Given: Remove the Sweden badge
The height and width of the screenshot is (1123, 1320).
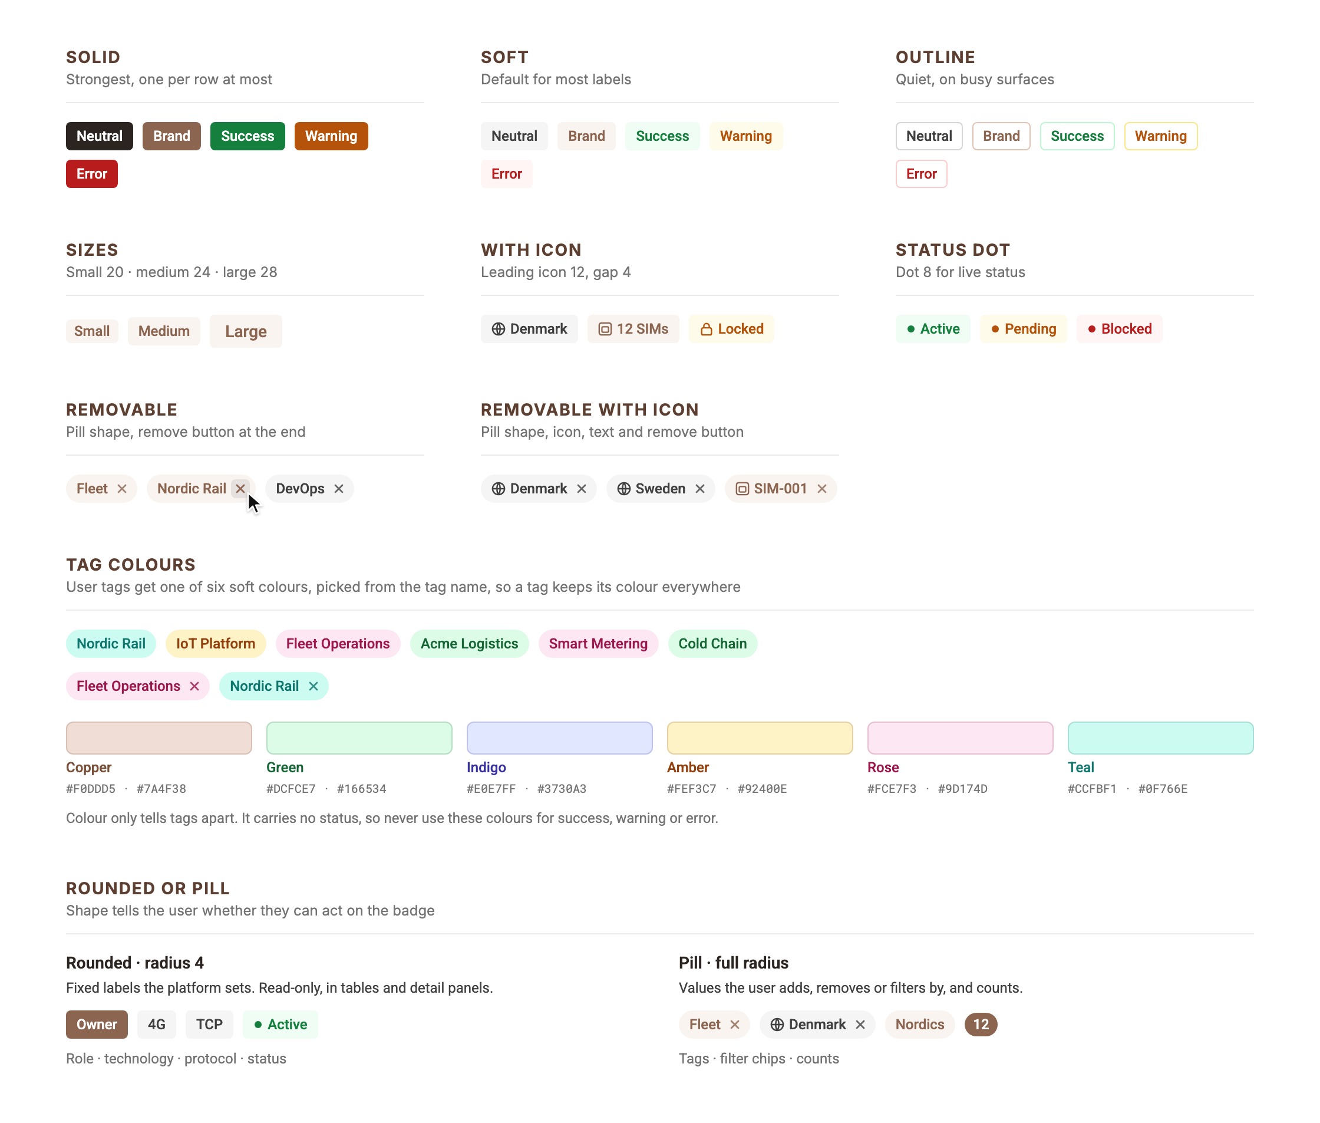Looking at the screenshot, I should tap(699, 488).
